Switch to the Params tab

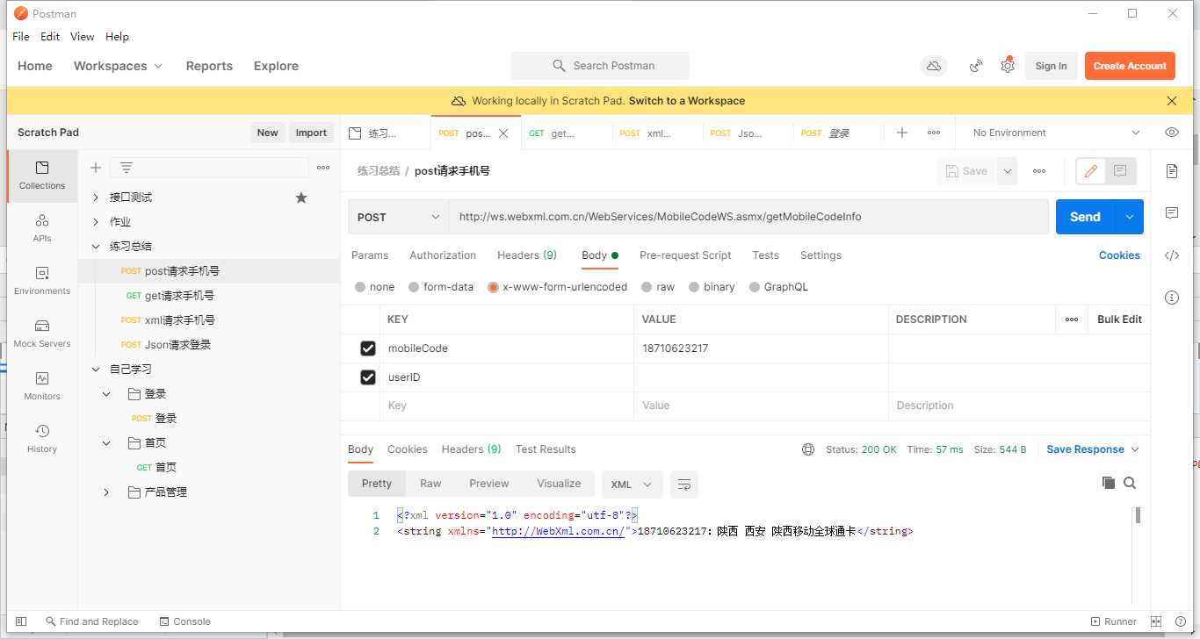(x=370, y=255)
